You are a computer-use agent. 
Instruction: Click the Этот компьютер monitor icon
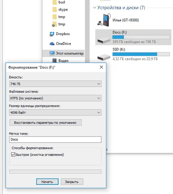pos(52,53)
